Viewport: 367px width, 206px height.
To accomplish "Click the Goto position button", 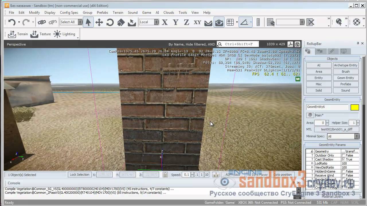I will tap(282, 175).
